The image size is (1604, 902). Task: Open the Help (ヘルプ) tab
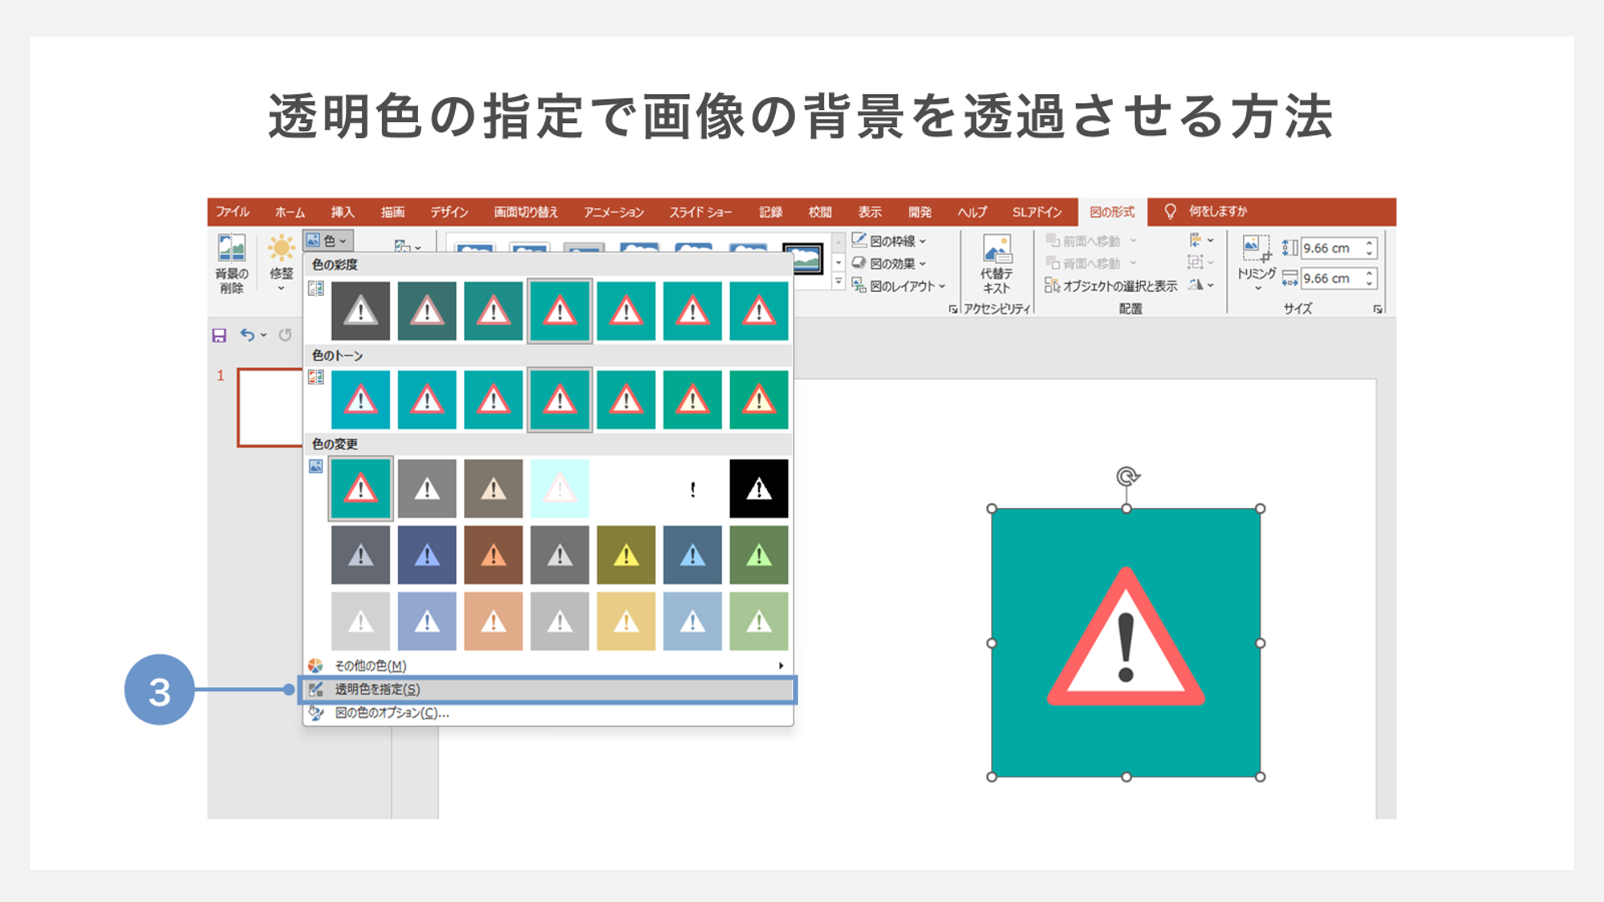[971, 212]
